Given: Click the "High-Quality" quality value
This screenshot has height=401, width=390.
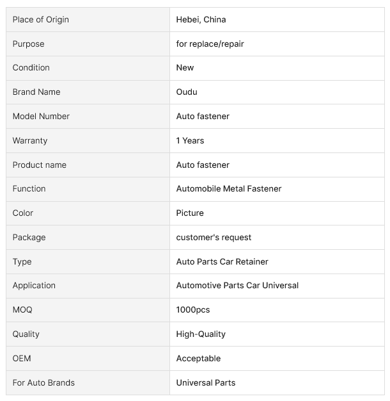Looking at the screenshot, I should [x=201, y=334].
